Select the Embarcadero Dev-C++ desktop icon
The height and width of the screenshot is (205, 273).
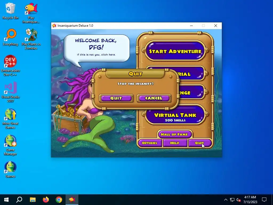[x=10, y=66]
